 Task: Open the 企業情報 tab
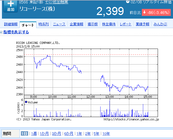point(76,24)
